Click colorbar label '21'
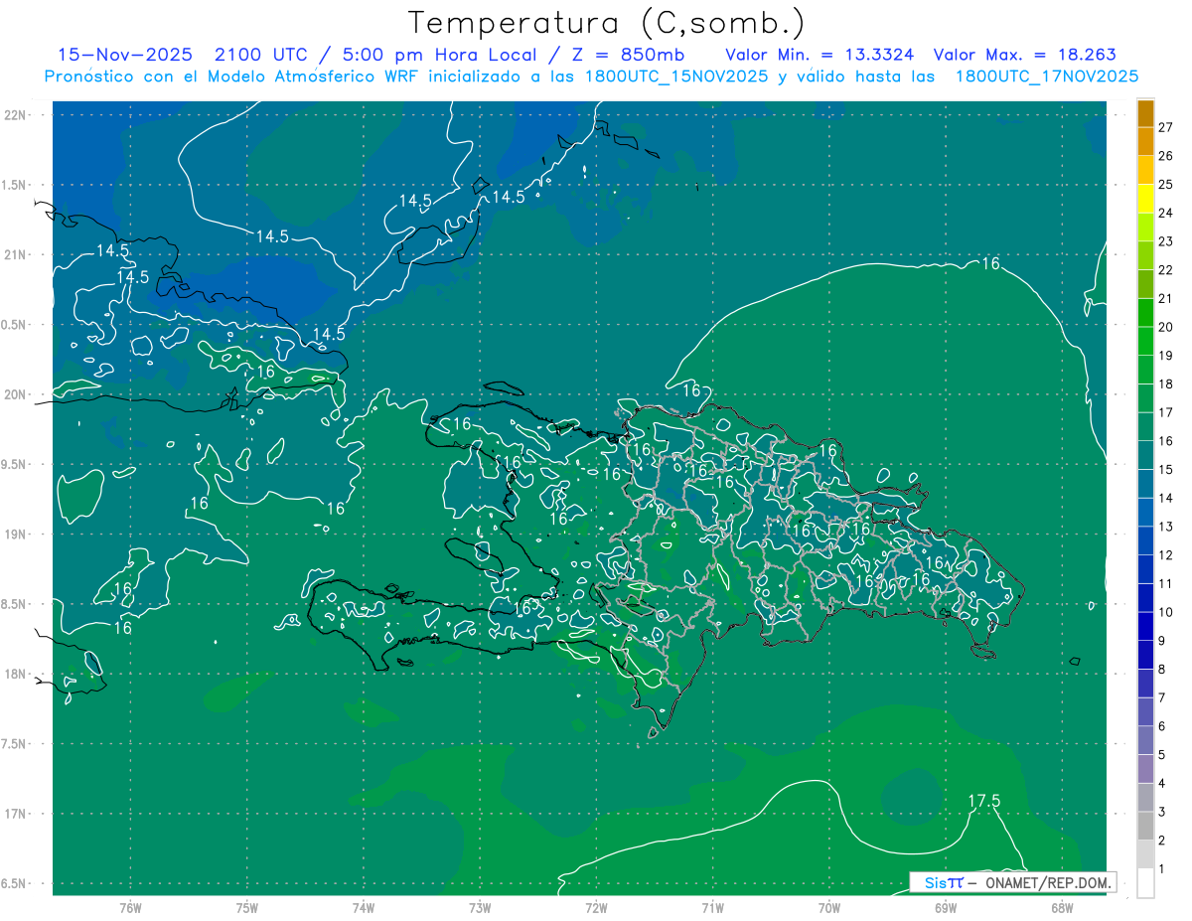1192x921 pixels. [x=1165, y=298]
